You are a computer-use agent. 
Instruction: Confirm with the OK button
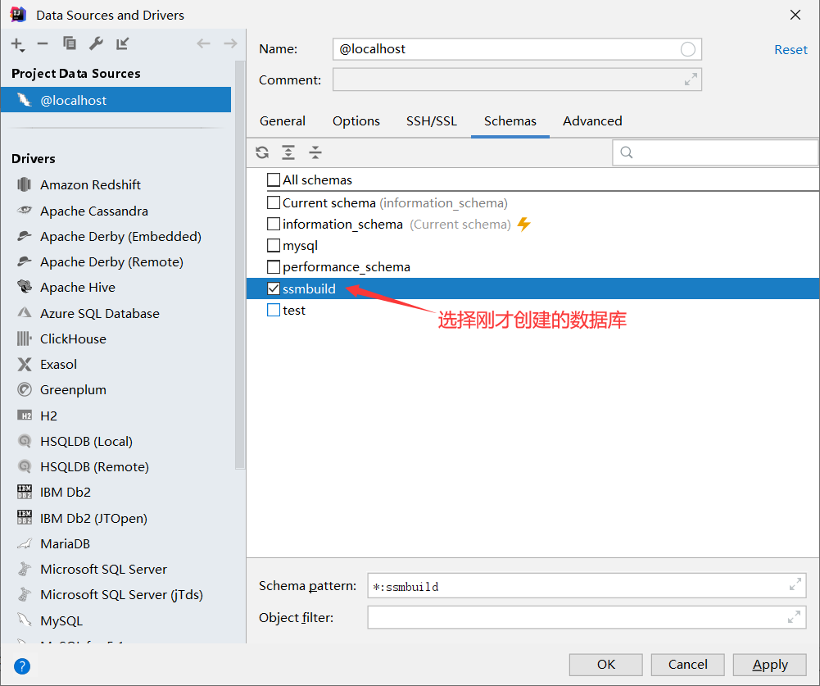pyautogui.click(x=605, y=665)
